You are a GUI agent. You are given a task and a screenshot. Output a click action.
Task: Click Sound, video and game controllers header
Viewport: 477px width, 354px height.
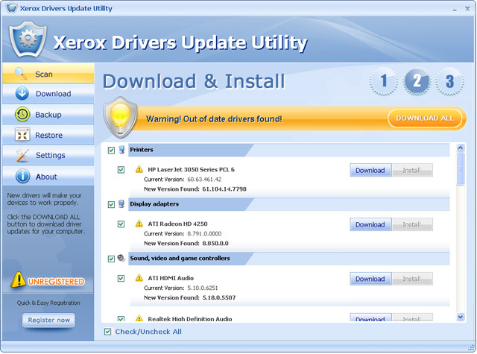click(289, 259)
